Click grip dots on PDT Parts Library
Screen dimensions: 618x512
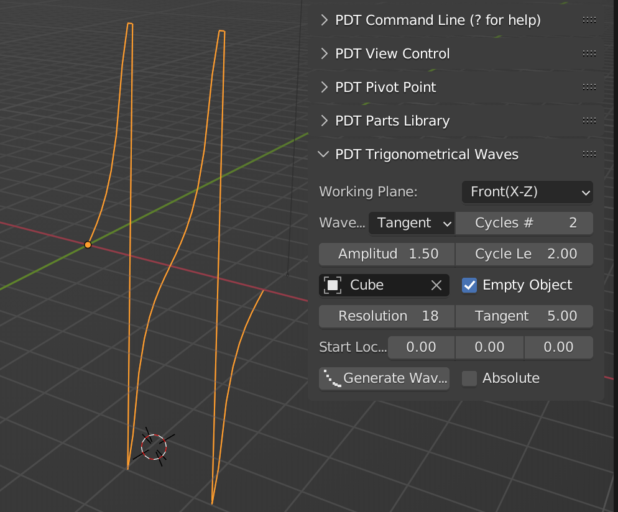(x=589, y=121)
